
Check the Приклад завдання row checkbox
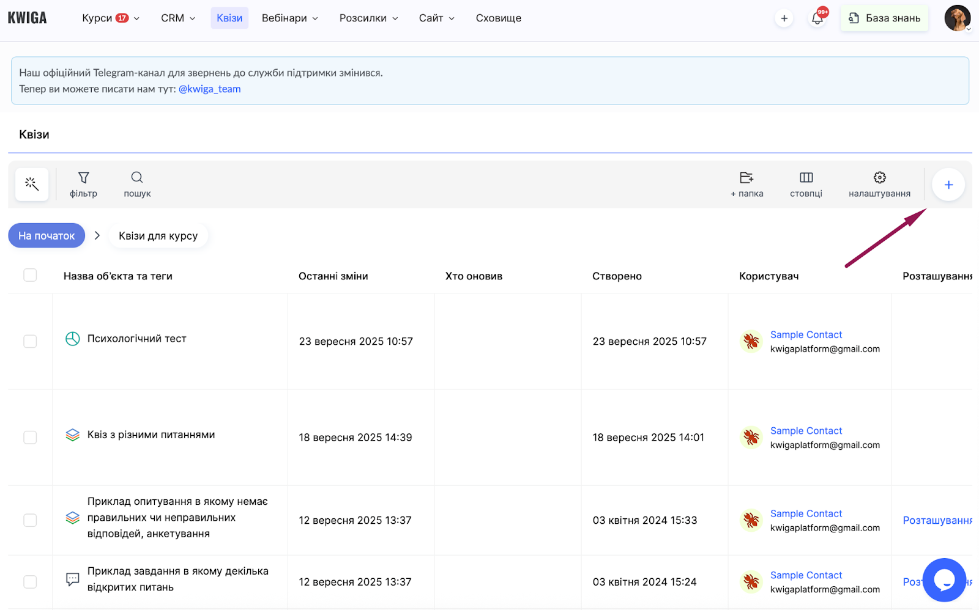click(30, 582)
